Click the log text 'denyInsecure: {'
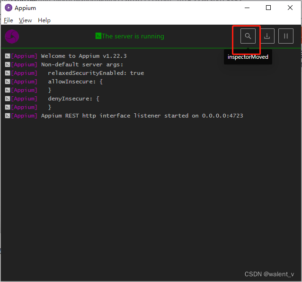This screenshot has width=302, height=282. click(x=73, y=99)
